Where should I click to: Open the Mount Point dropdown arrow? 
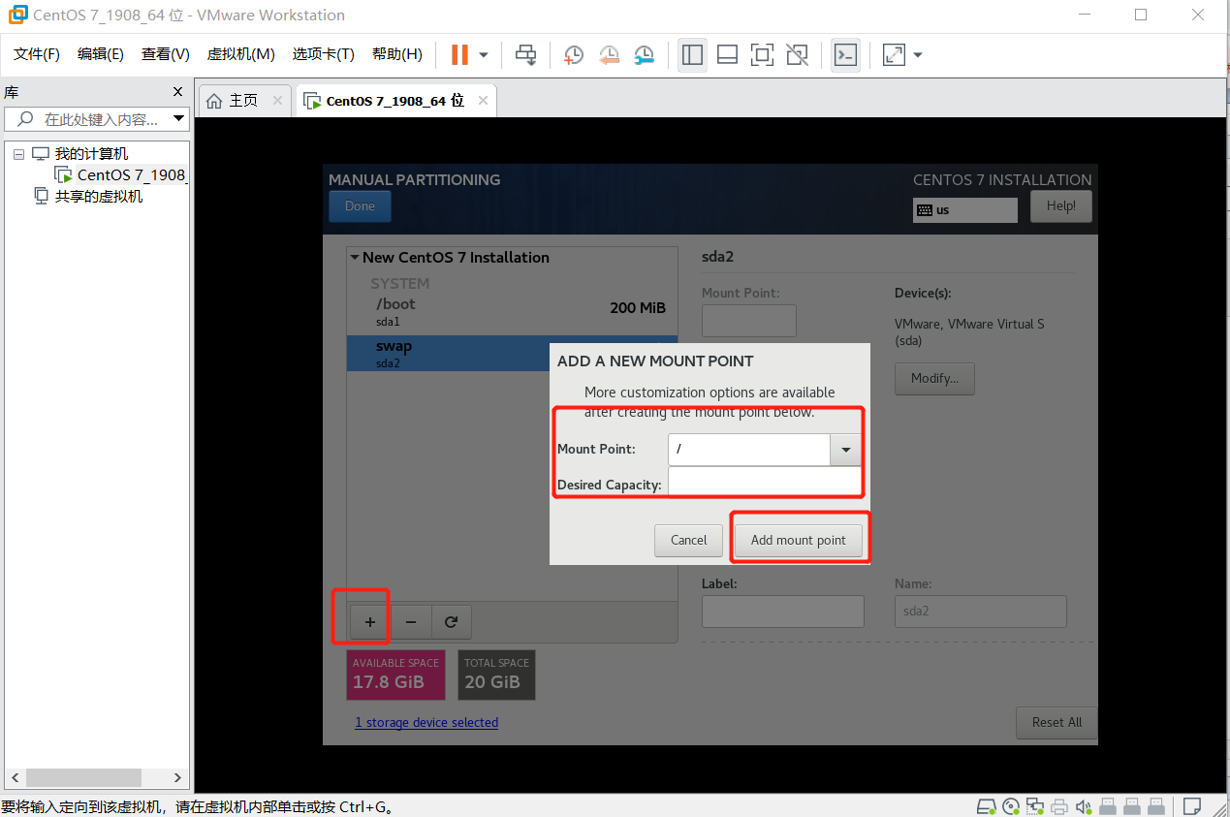tap(845, 450)
